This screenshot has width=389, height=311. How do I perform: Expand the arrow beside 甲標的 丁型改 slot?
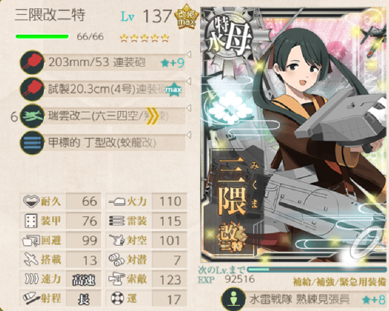tap(189, 135)
